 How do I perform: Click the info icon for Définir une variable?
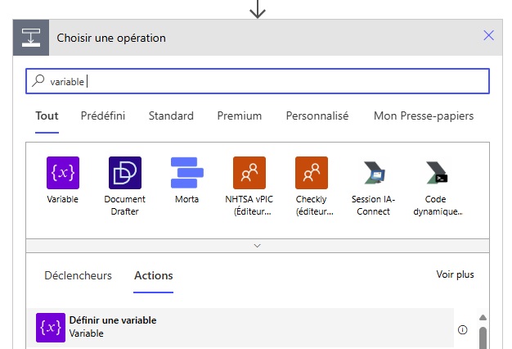coord(463,329)
